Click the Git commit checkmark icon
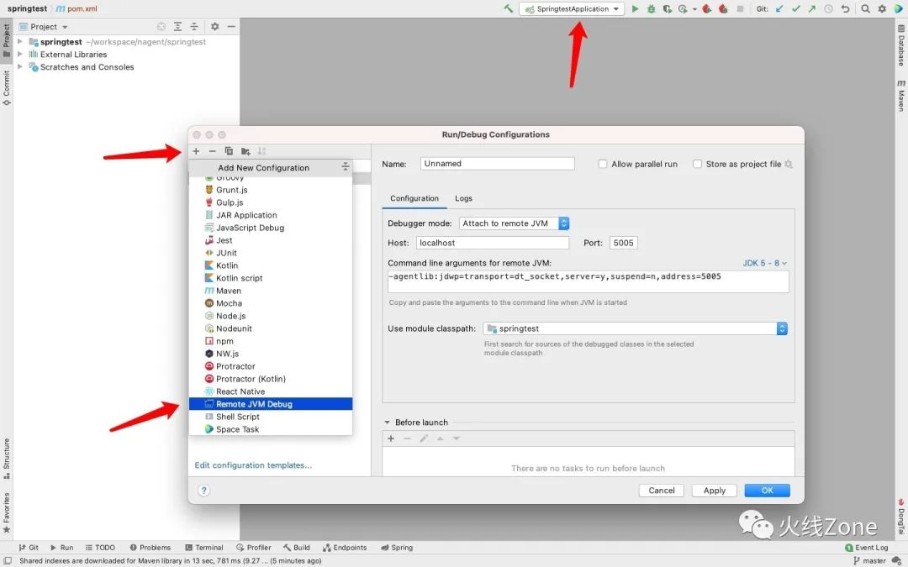The width and height of the screenshot is (908, 567). [796, 8]
